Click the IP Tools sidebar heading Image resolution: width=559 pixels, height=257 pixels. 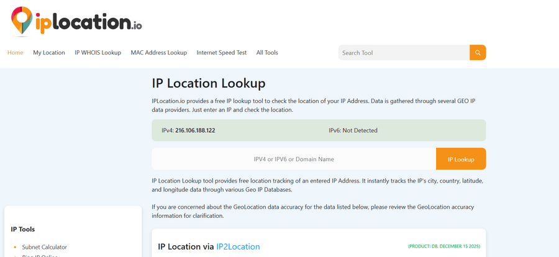point(23,229)
